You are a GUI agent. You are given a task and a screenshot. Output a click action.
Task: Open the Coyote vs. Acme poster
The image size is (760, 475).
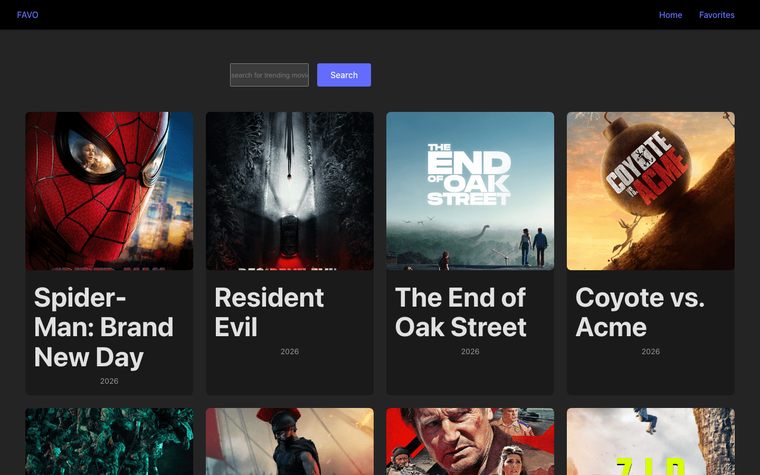pos(651,191)
